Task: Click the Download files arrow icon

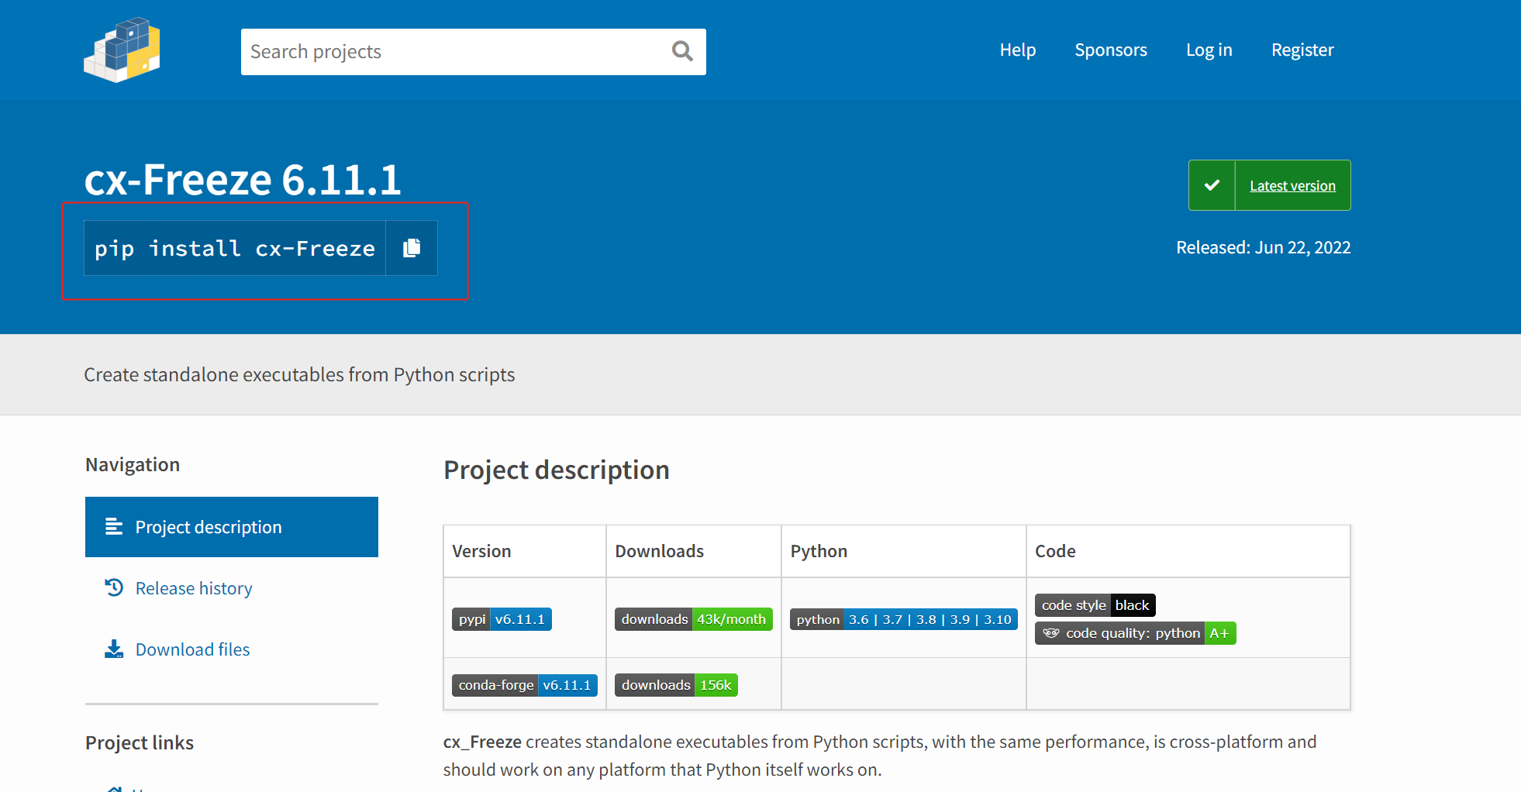Action: [x=114, y=649]
